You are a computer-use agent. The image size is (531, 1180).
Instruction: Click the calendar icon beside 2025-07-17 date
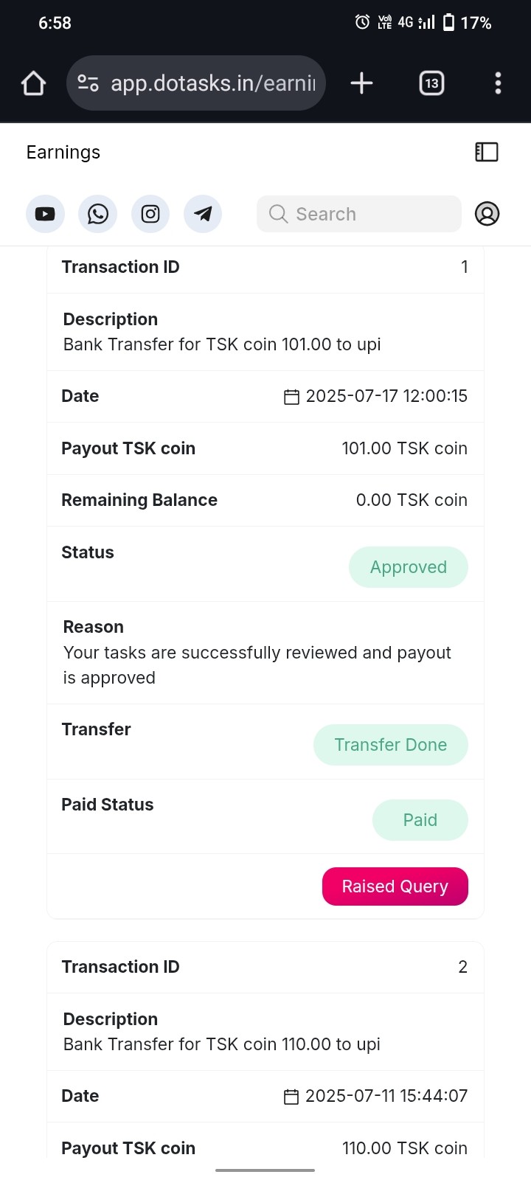[x=291, y=397]
